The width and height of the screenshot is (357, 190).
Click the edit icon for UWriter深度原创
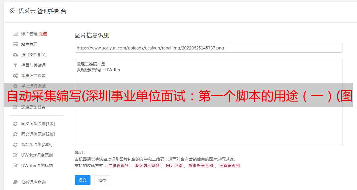(x=15, y=155)
